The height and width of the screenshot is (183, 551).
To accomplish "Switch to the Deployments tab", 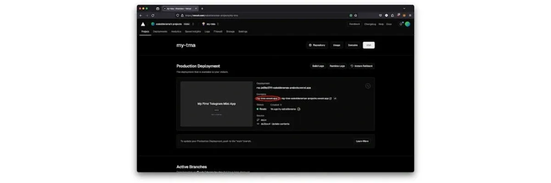I will tap(160, 32).
